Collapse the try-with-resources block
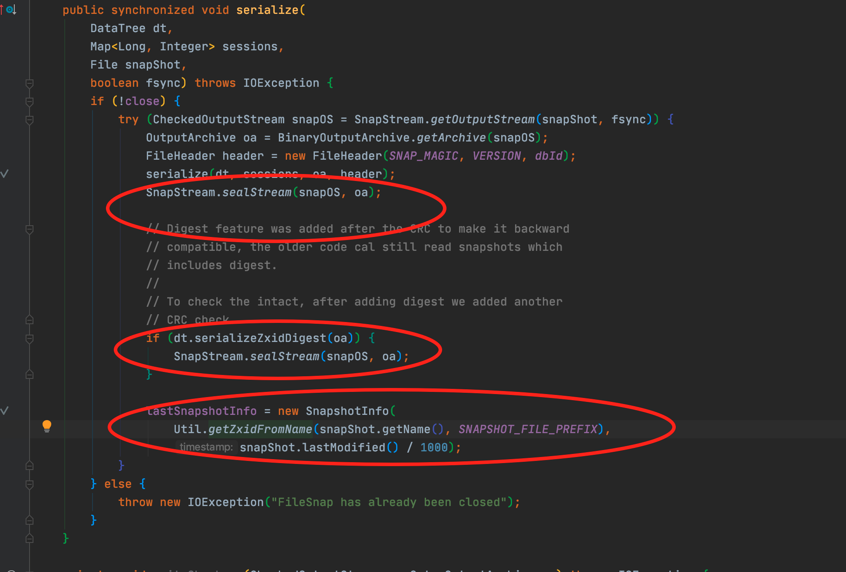Viewport: 846px width, 572px height. (30, 120)
